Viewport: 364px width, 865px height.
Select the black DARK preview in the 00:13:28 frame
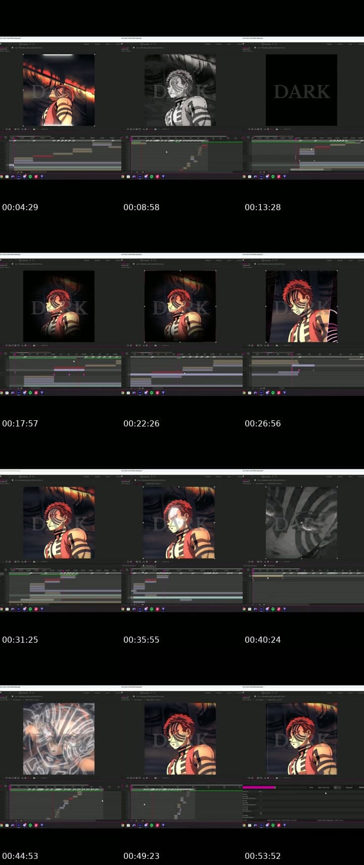(x=301, y=90)
